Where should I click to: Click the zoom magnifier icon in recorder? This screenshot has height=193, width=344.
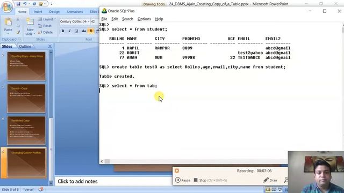[x=286, y=180]
